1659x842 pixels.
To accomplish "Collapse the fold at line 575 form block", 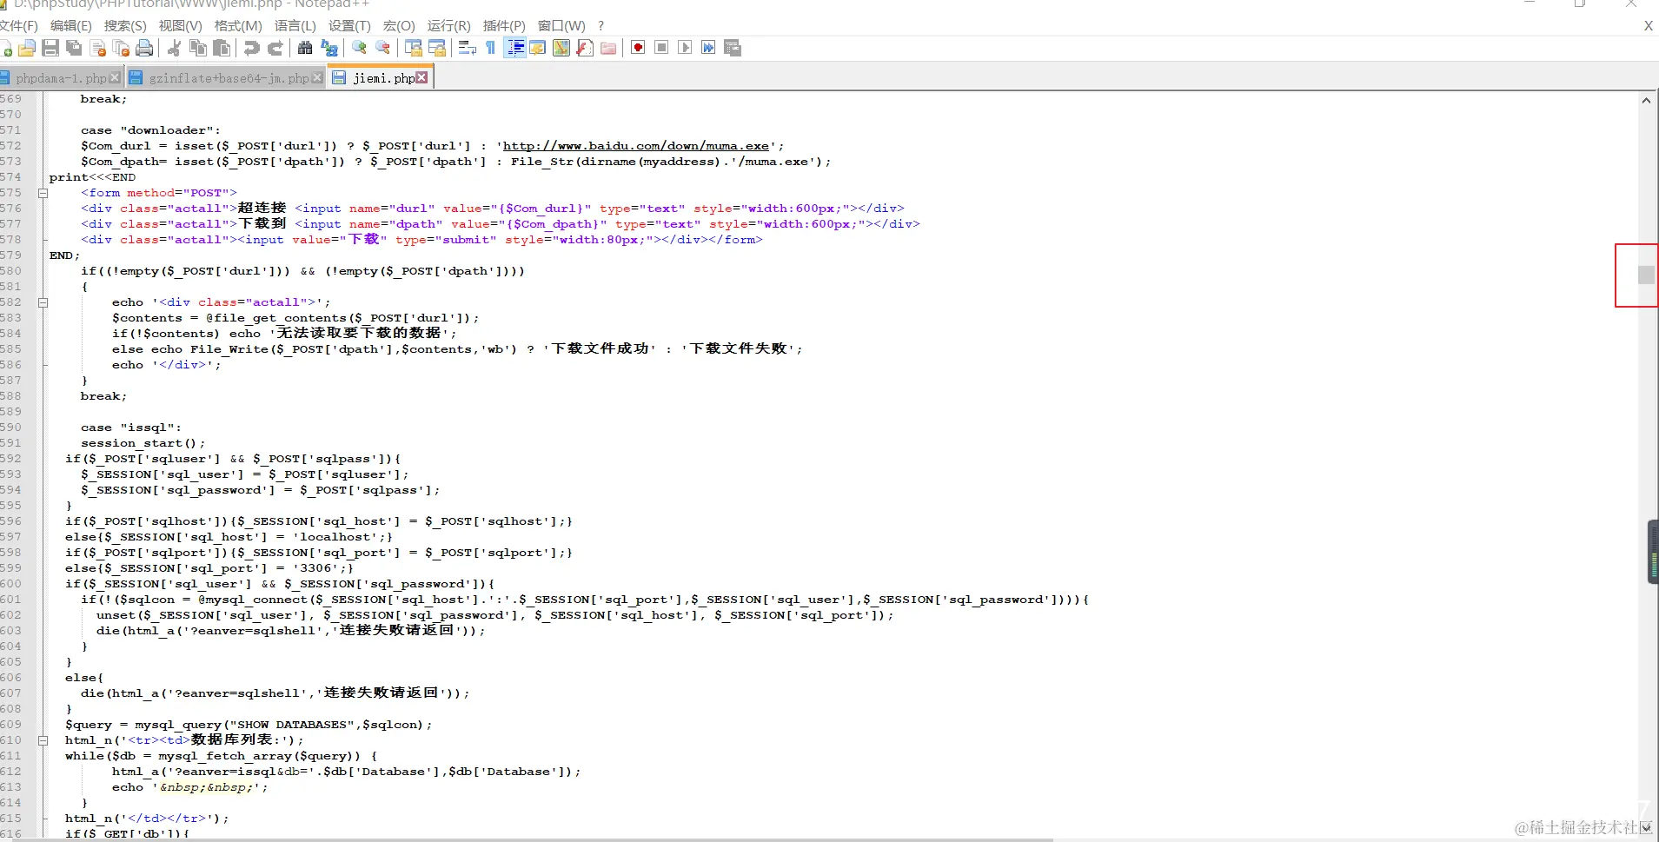I will click(x=43, y=193).
